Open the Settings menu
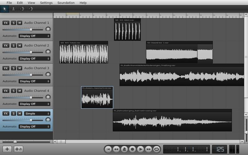Image resolution: width=248 pixels, height=155 pixels. 46,3
